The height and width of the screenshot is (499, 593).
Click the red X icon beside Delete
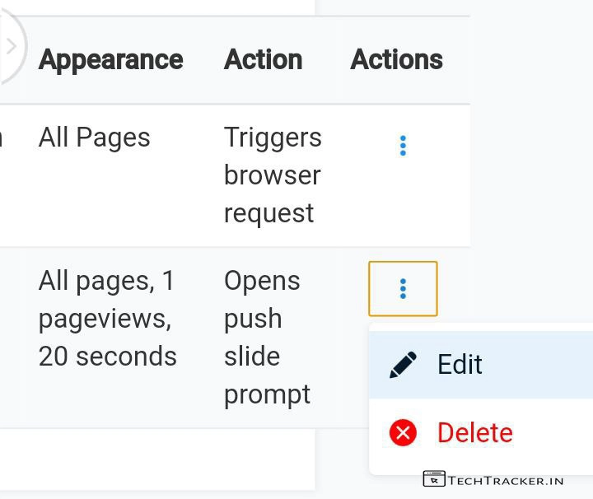pos(403,432)
